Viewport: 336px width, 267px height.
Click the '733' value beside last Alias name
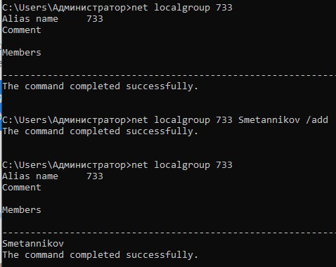(95, 176)
